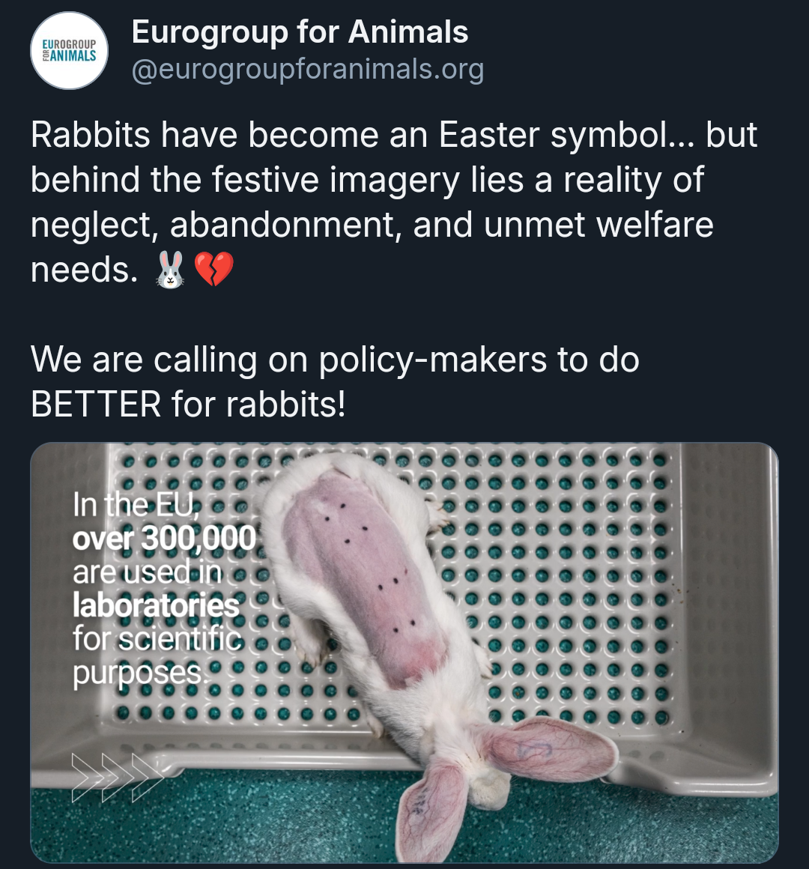Click the rabbit emoji in the post
Screen dimensions: 809x869
point(171,270)
